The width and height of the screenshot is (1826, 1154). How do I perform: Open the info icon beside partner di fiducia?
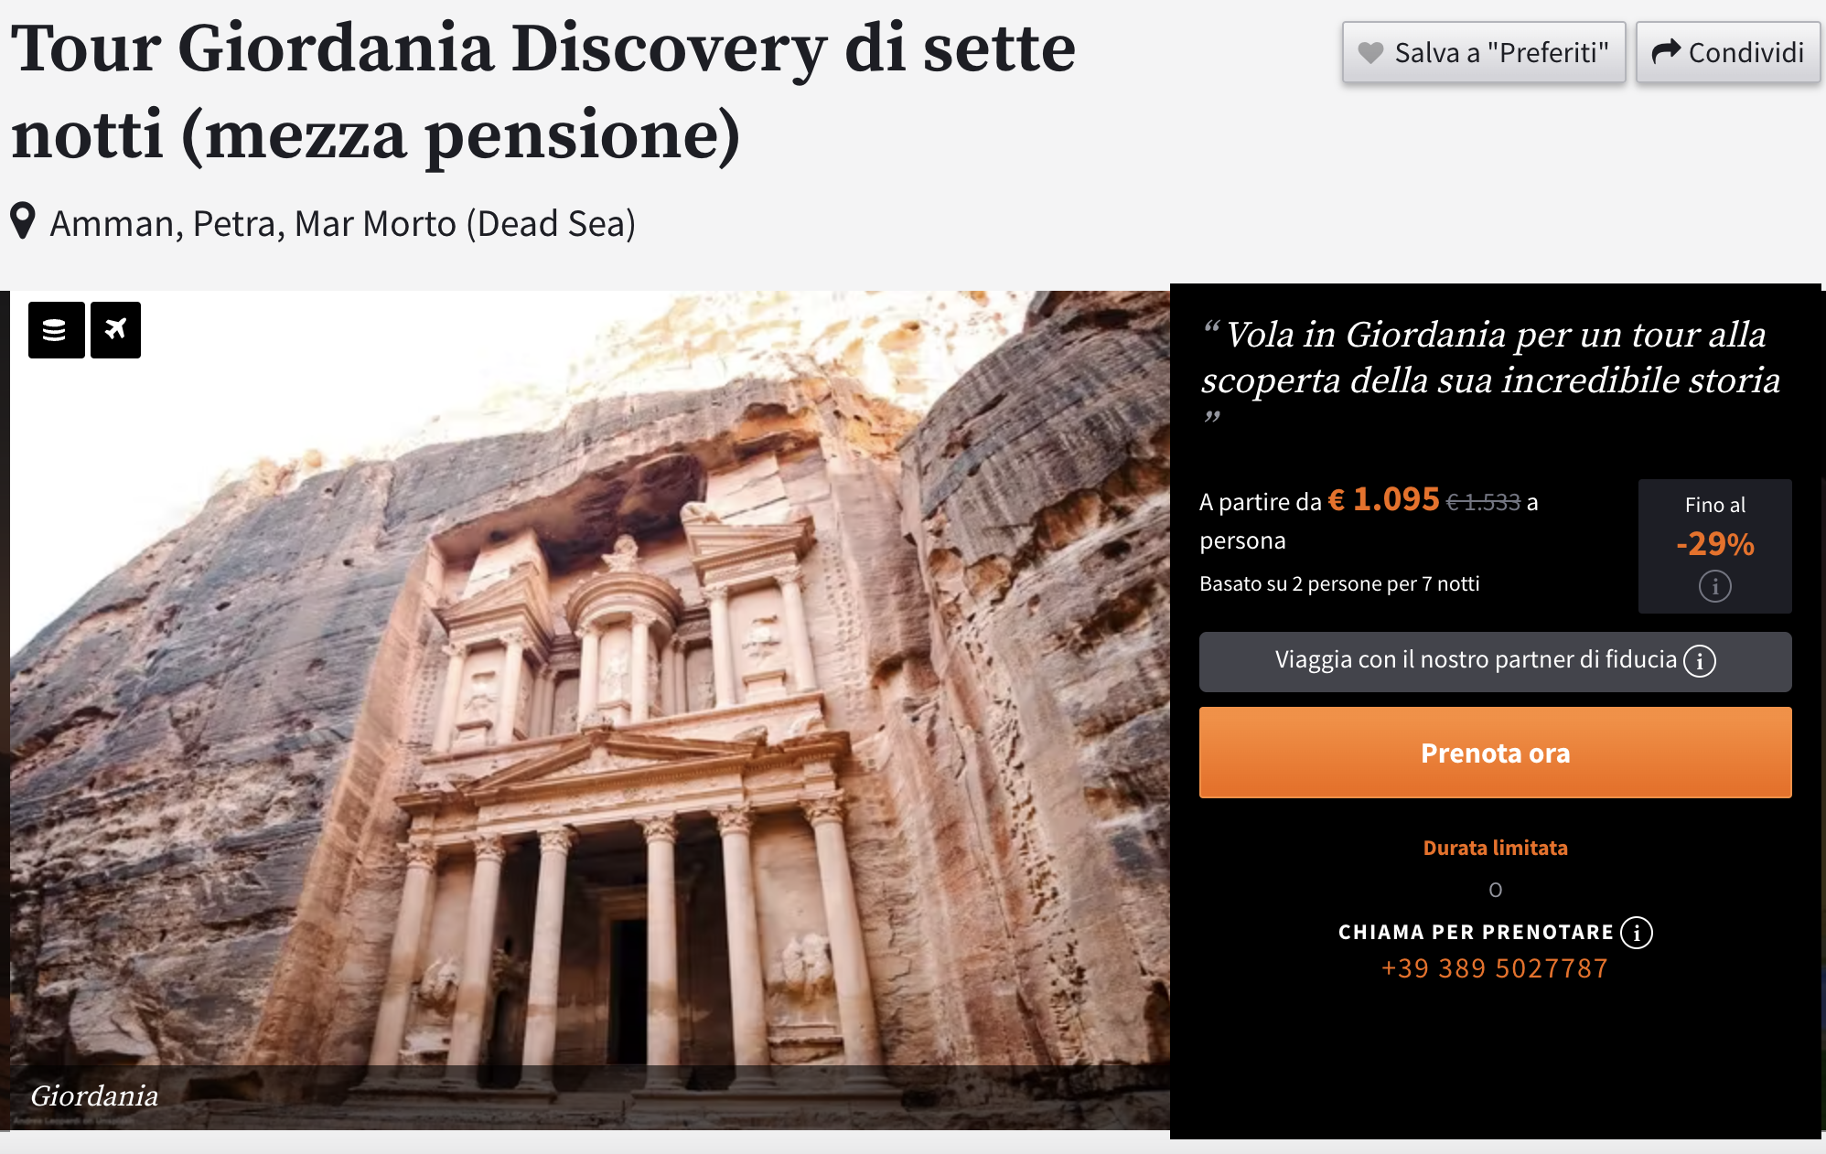(1700, 660)
